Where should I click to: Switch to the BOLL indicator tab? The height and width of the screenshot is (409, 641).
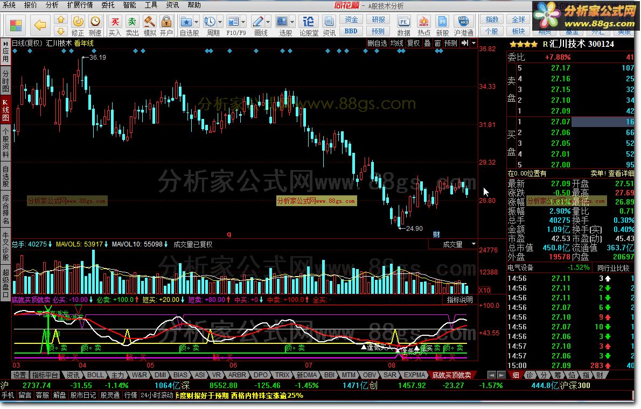[95, 375]
